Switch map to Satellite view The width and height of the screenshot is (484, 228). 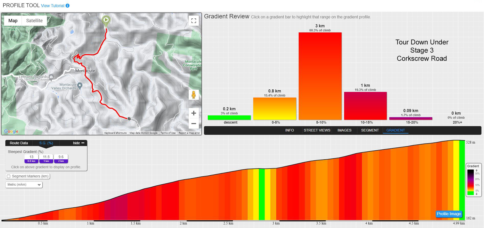point(34,21)
